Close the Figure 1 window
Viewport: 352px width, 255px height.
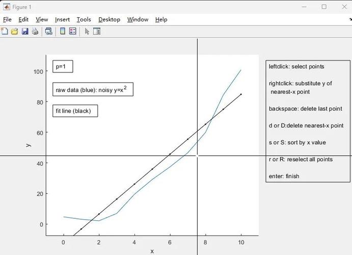(x=344, y=7)
